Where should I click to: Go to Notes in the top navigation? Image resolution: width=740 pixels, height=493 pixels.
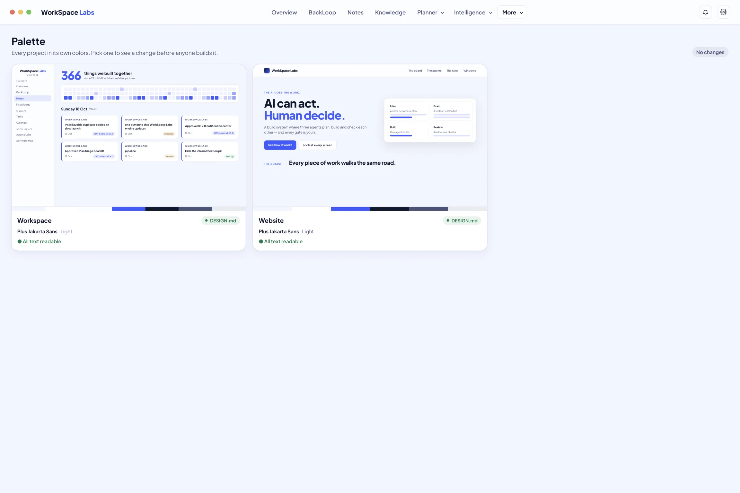[355, 12]
